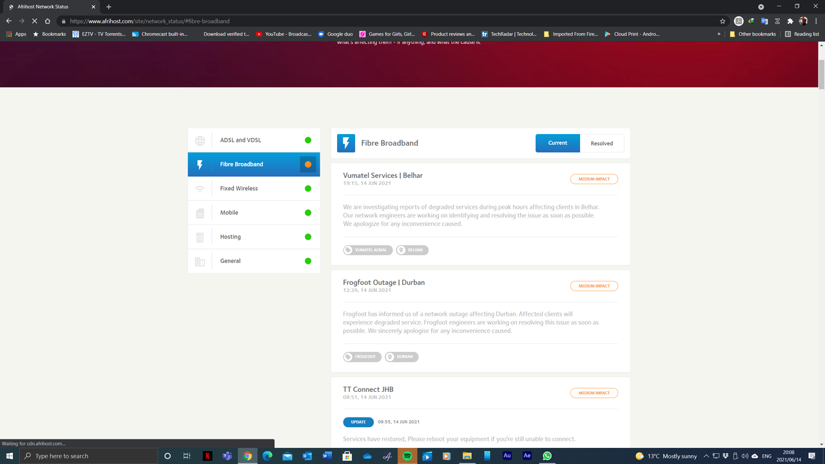Open Netflix from the taskbar
Image resolution: width=825 pixels, height=464 pixels.
point(208,456)
